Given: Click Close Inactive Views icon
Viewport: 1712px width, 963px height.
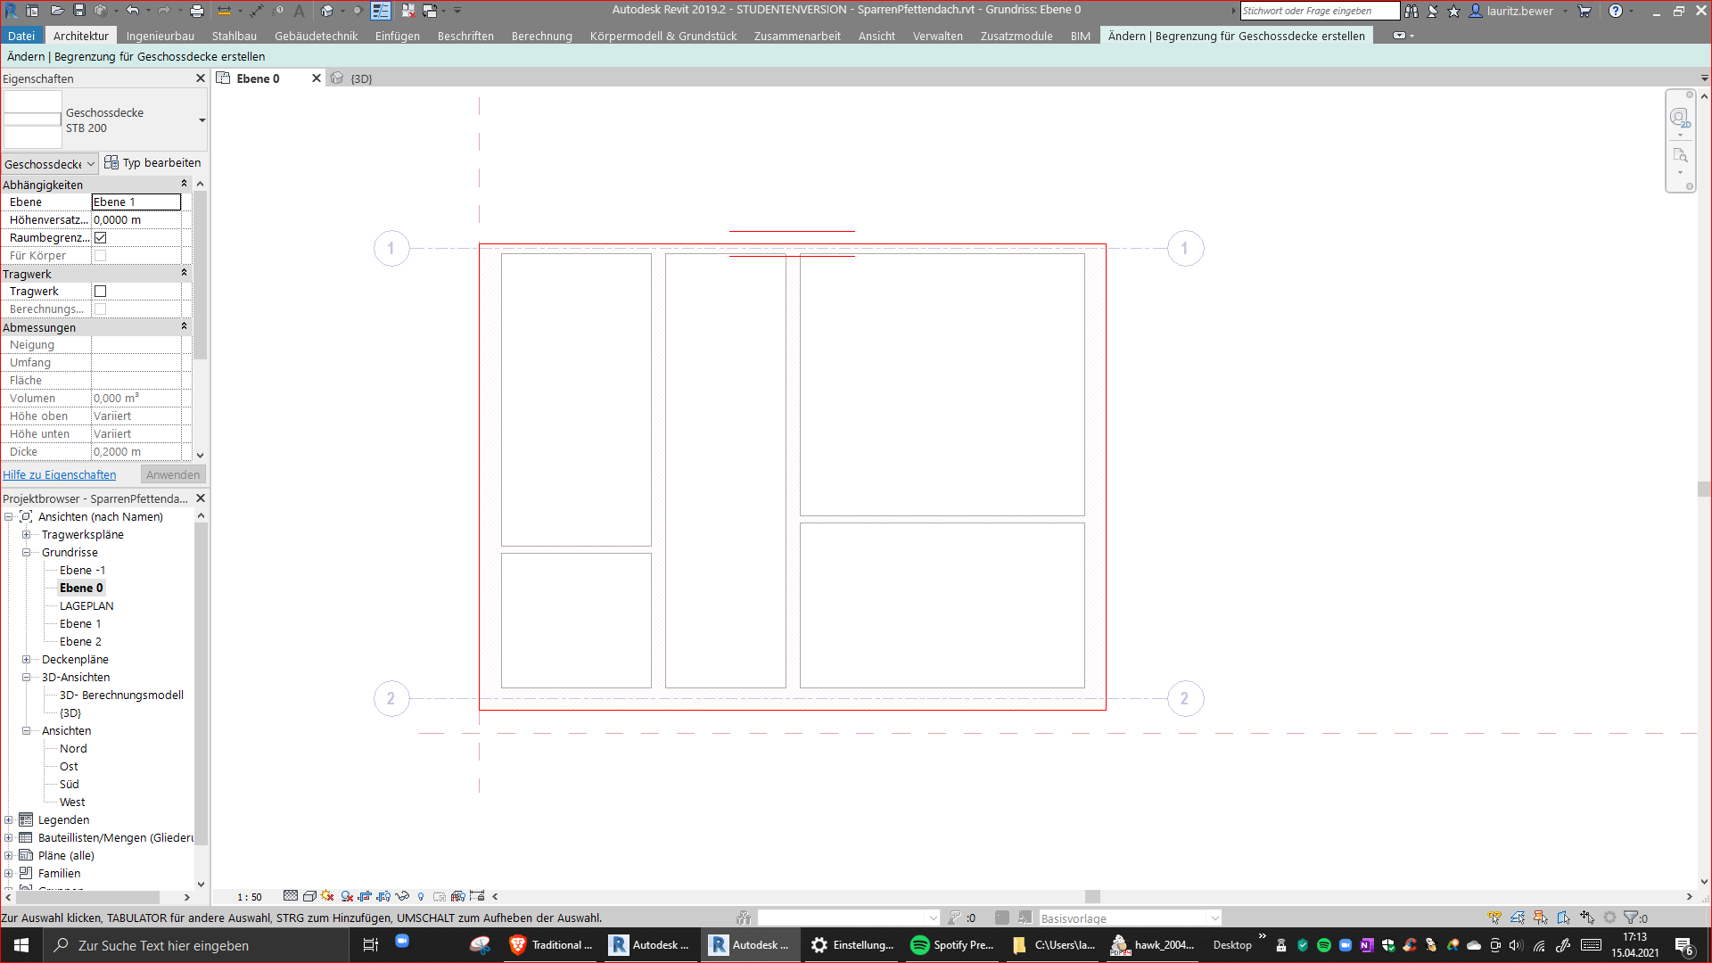Looking at the screenshot, I should point(408,11).
